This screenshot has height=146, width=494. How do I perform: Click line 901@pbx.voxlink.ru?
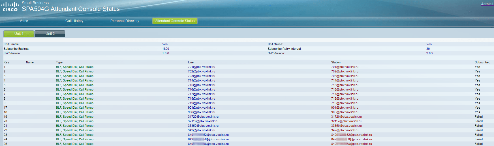point(202,108)
